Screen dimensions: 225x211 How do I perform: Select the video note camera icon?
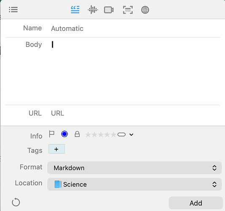109,10
